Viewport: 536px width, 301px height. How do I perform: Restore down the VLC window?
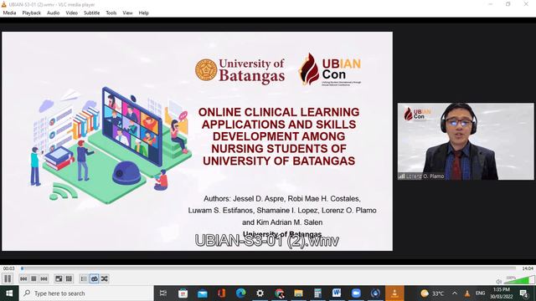point(508,4)
